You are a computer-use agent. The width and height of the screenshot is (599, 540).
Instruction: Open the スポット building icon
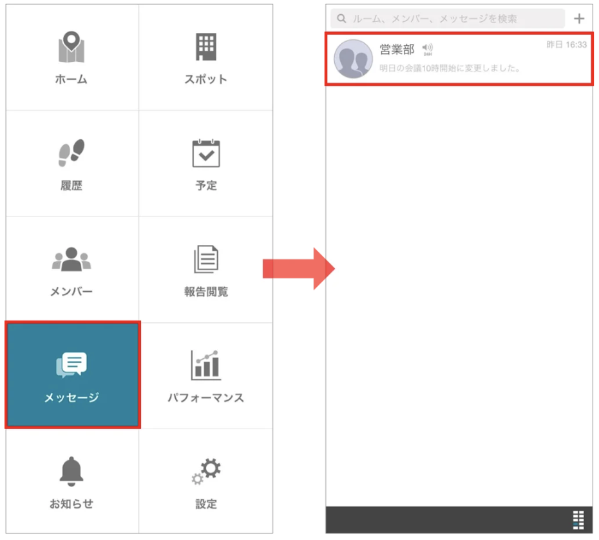(206, 46)
